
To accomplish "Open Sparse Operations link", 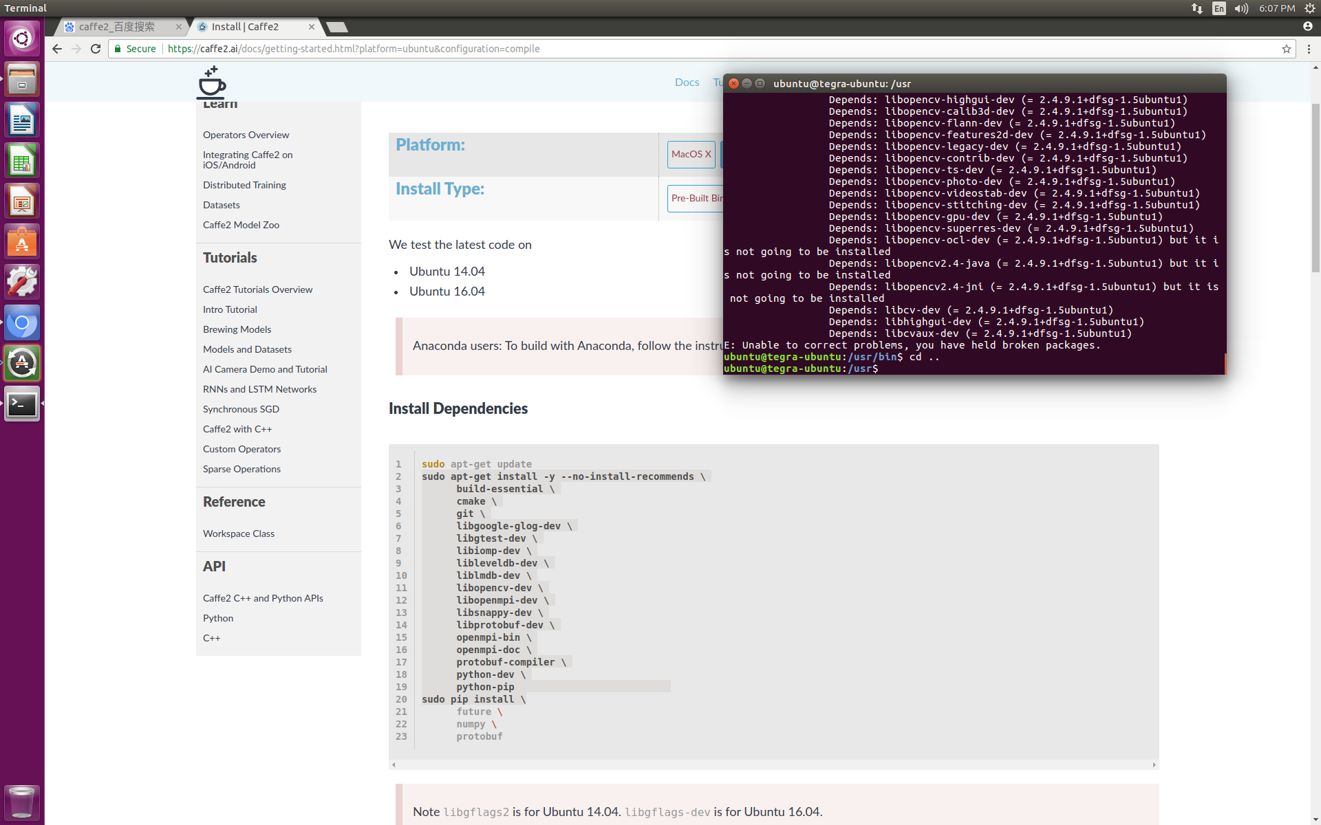I will click(x=241, y=469).
